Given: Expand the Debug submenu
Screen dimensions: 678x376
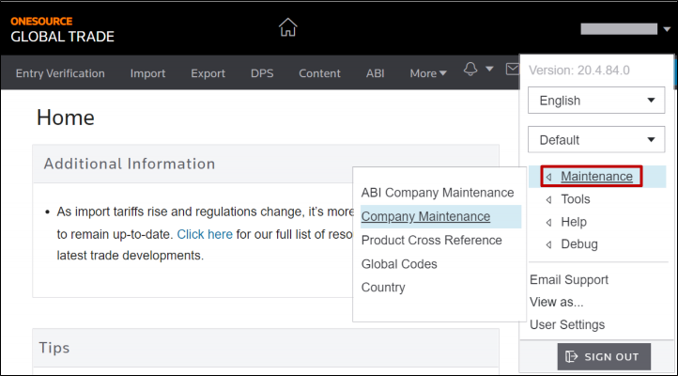Looking at the screenshot, I should point(578,244).
